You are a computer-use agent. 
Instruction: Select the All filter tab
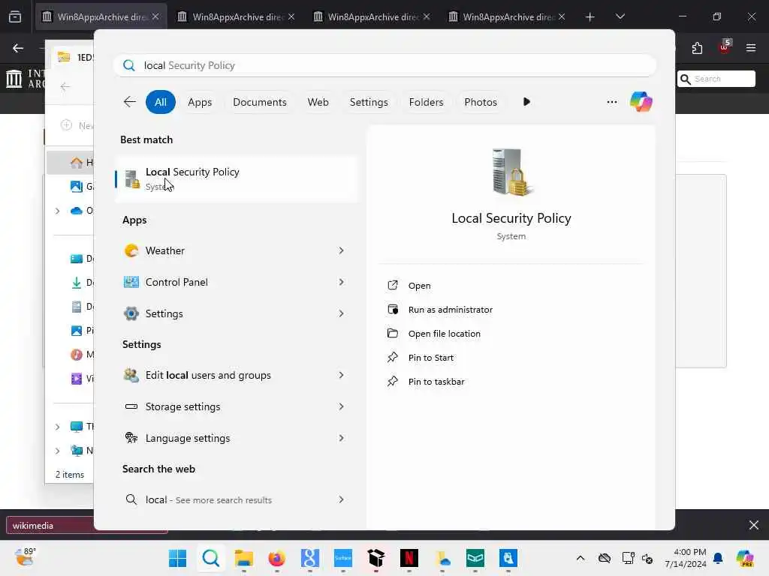click(161, 102)
